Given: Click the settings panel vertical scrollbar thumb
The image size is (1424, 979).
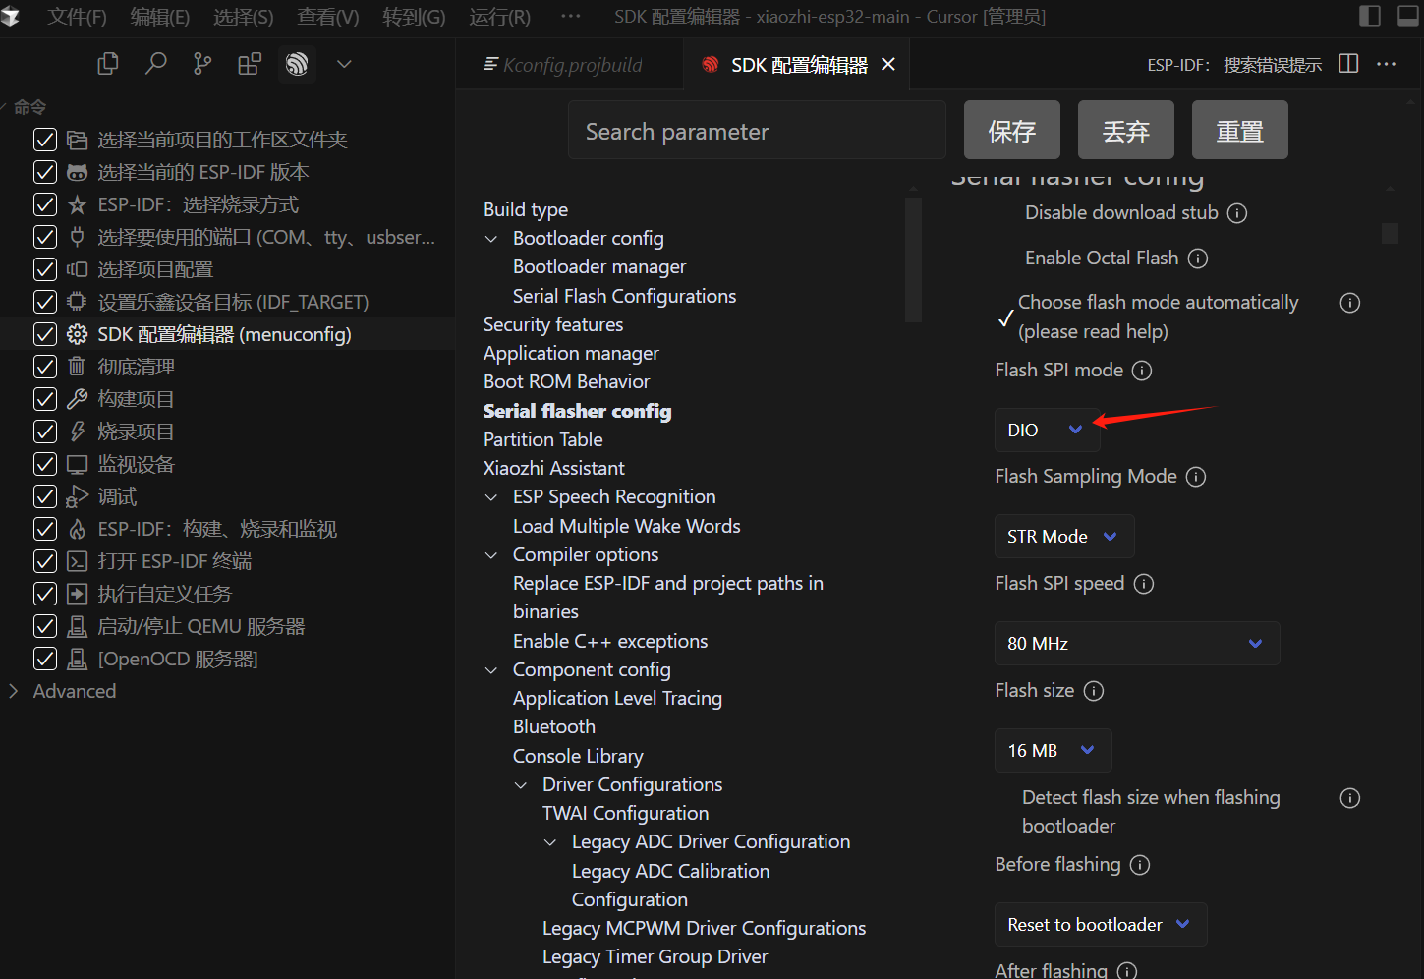Looking at the screenshot, I should [1390, 233].
